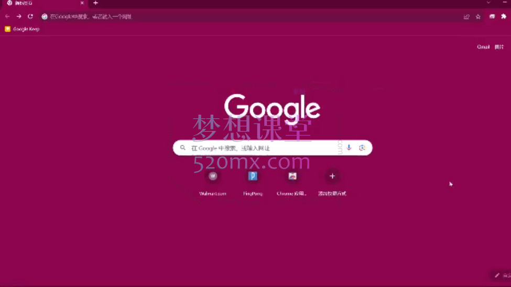Click the Google search input field

point(262,148)
